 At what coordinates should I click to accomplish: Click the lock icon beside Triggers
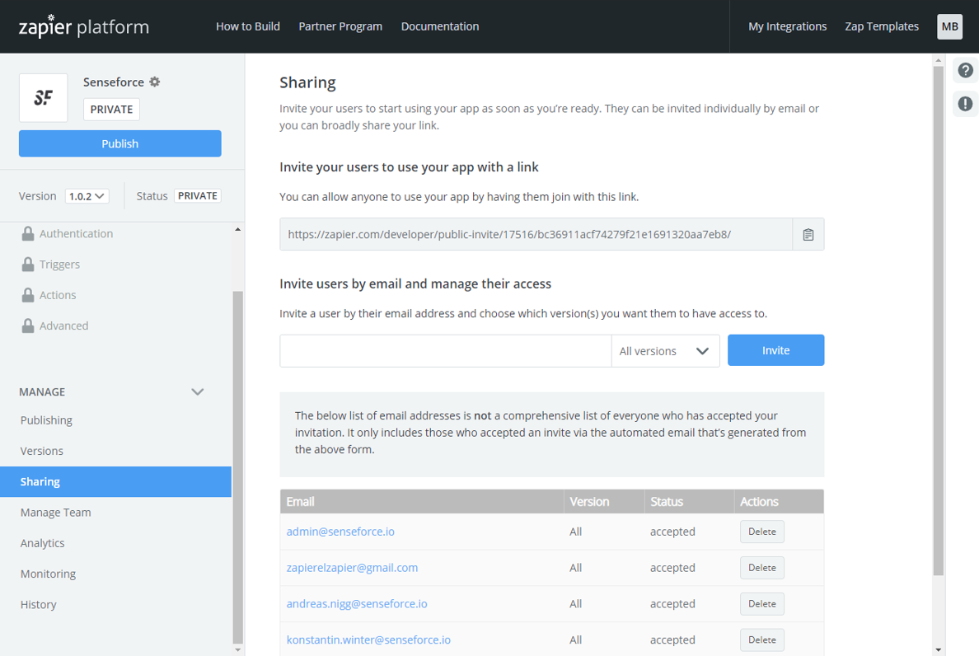tap(28, 264)
